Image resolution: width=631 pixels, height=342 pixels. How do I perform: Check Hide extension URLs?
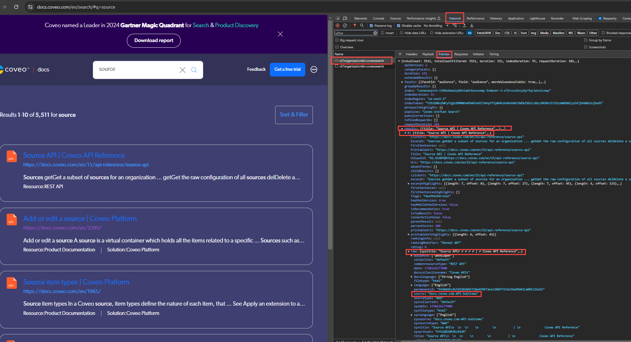(x=432, y=33)
